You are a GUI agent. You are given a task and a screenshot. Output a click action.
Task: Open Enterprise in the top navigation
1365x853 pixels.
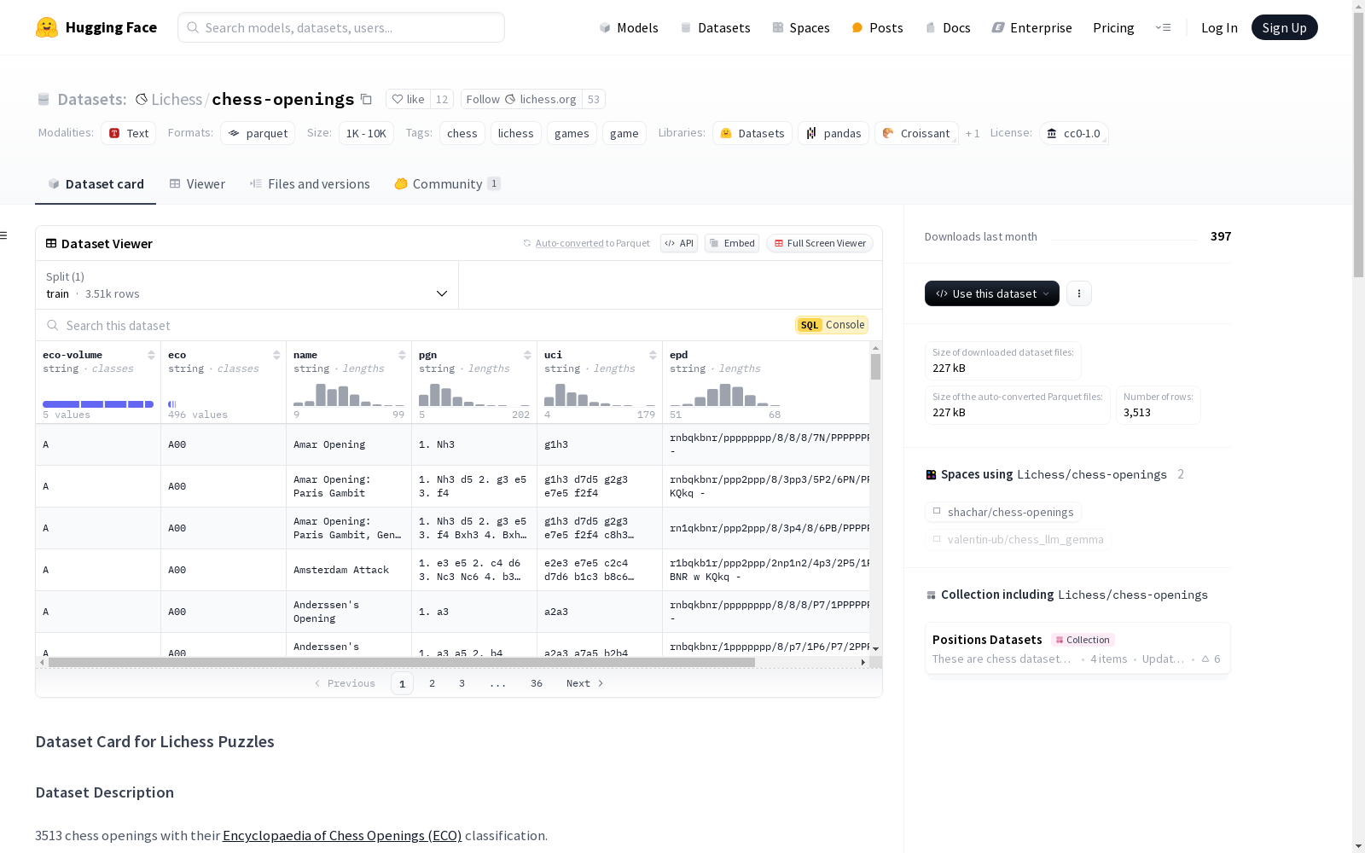pyautogui.click(x=1031, y=27)
